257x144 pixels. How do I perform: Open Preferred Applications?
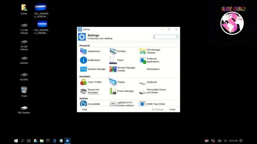click(x=149, y=60)
